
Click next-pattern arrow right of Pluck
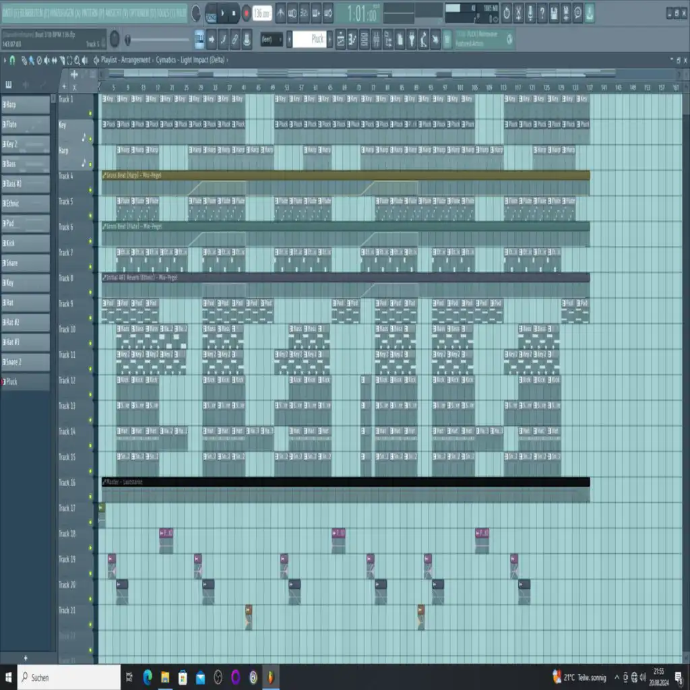point(330,40)
